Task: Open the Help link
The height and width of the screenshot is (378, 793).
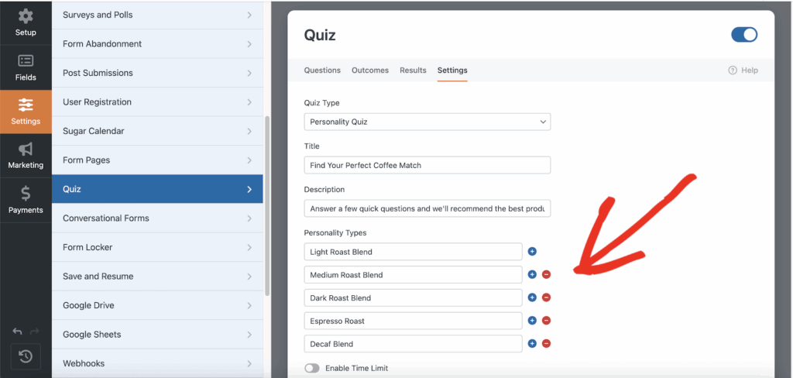Action: click(x=743, y=70)
